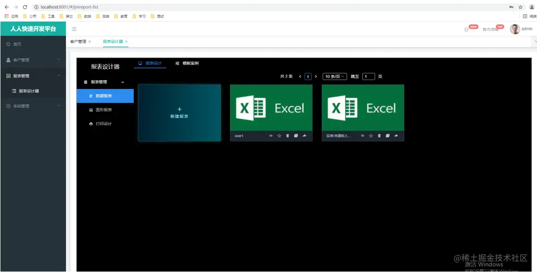This screenshot has width=537, height=272.
Task: Open the 学习 bookmarks folder
Action: click(x=139, y=16)
